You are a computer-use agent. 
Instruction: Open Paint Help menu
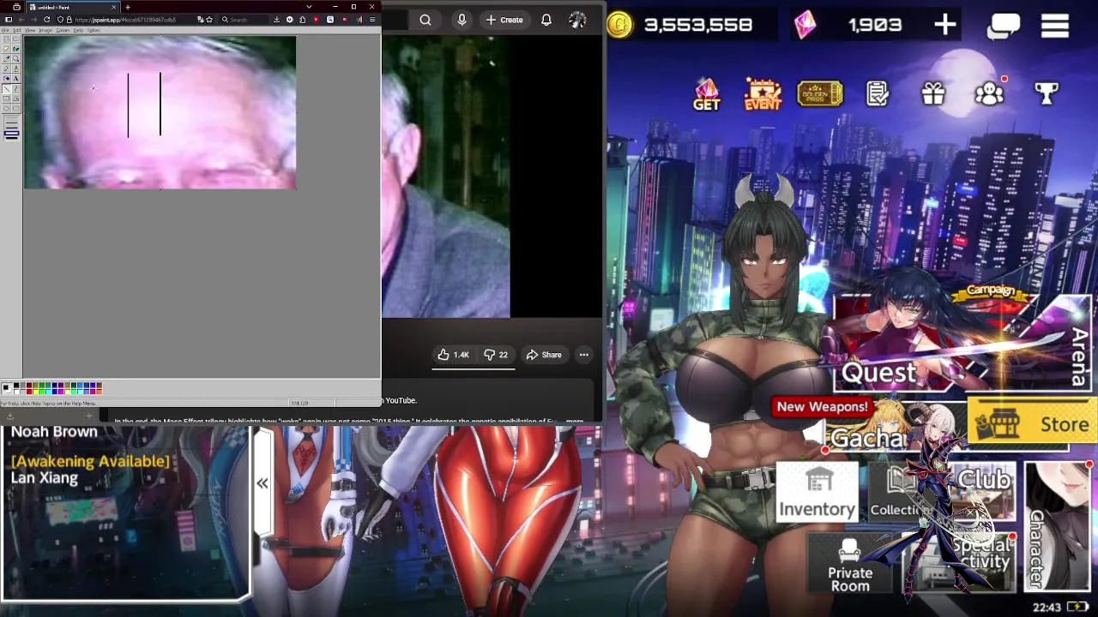pyautogui.click(x=78, y=30)
